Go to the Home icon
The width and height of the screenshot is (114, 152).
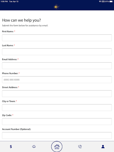tap(57, 147)
